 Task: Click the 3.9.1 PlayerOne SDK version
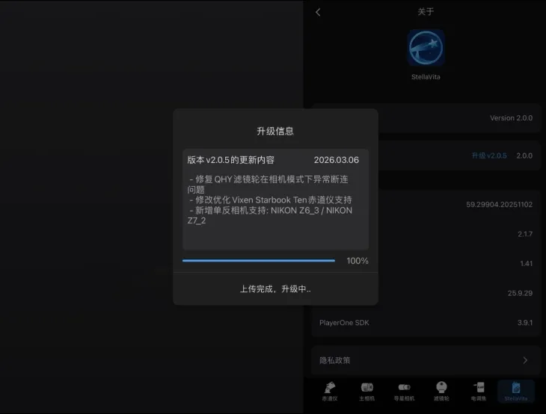pos(525,323)
